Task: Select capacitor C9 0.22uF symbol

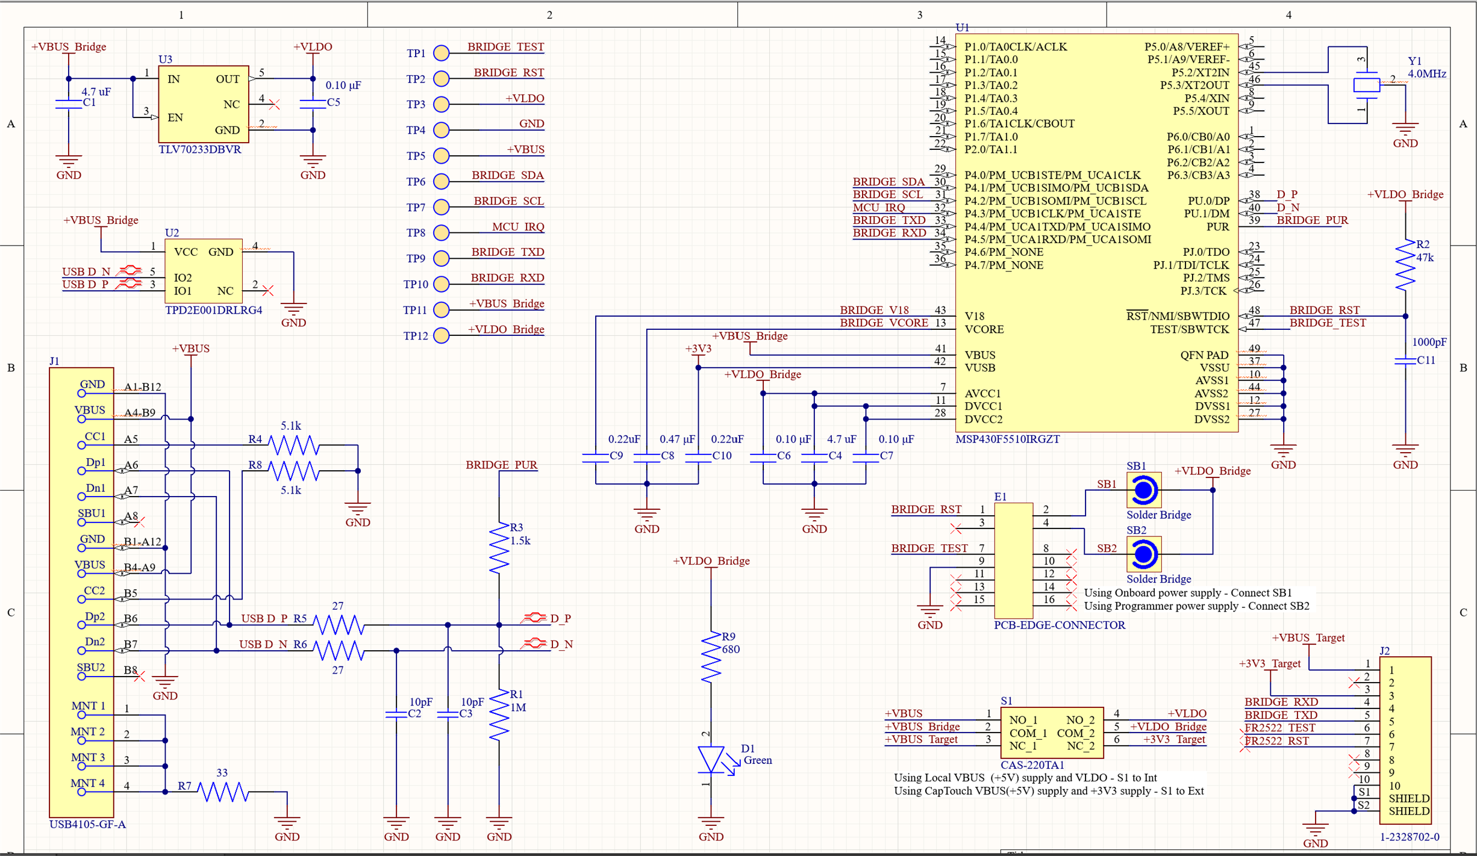Action: (596, 458)
